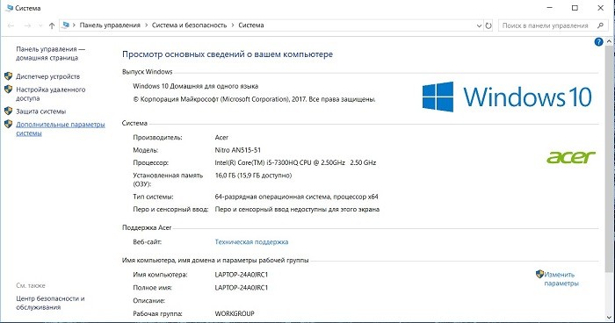Click the search magnifier icon
The width and height of the screenshot is (615, 323).
pyautogui.click(x=600, y=25)
